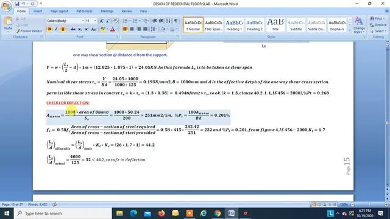Open the Change Case dropdown
The image size is (390, 219).
[94, 29]
